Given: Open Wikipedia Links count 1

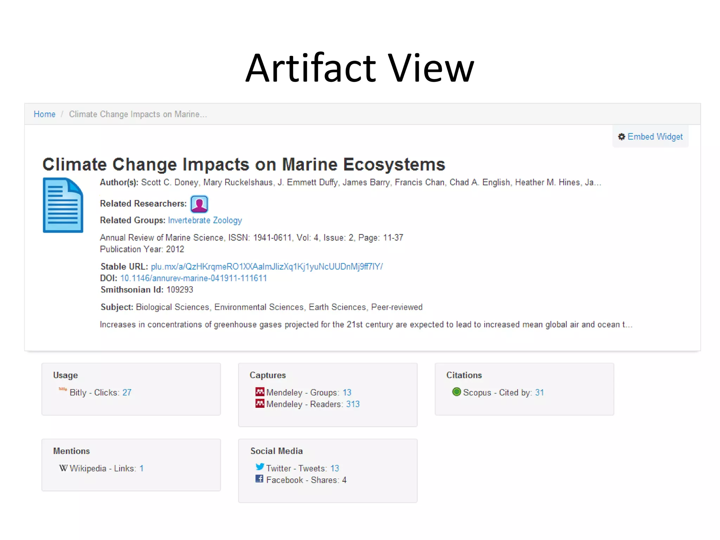Looking at the screenshot, I should tap(141, 469).
